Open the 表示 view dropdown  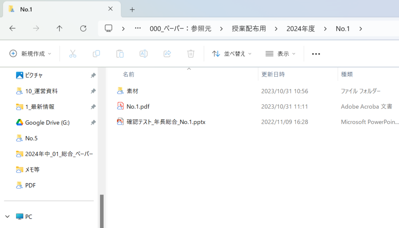[x=280, y=54]
